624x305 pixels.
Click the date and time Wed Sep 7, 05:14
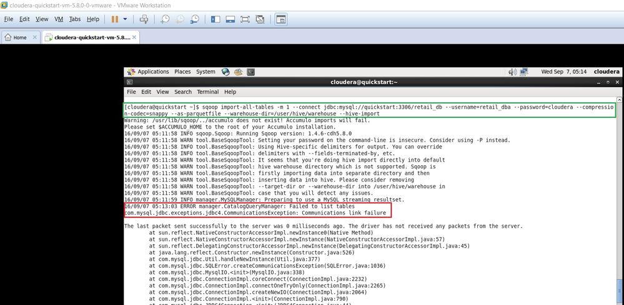pos(564,72)
